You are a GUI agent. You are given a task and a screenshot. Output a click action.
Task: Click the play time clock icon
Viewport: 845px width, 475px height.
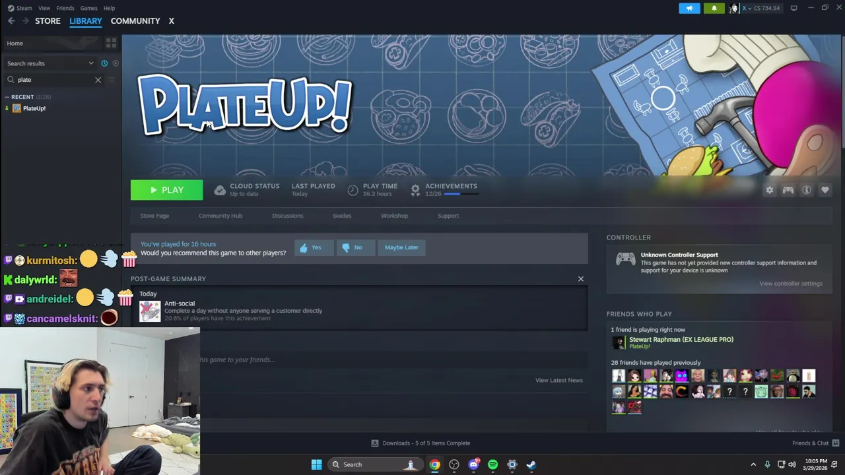pyautogui.click(x=353, y=191)
